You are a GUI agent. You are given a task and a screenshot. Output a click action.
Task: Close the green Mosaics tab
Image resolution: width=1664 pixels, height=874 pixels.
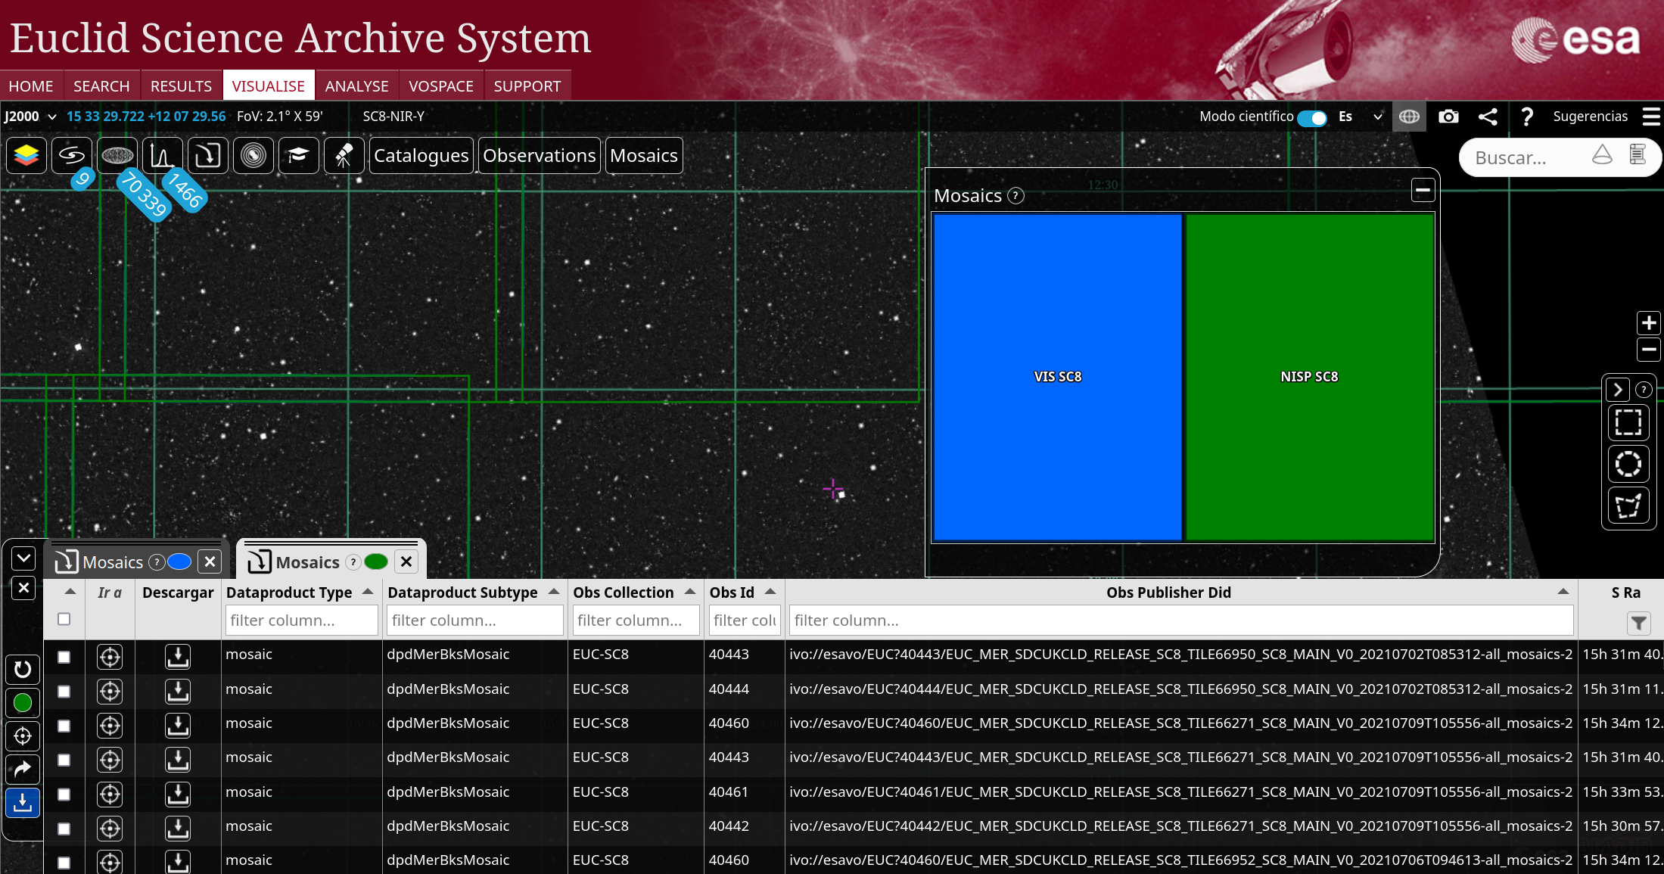pyautogui.click(x=406, y=561)
